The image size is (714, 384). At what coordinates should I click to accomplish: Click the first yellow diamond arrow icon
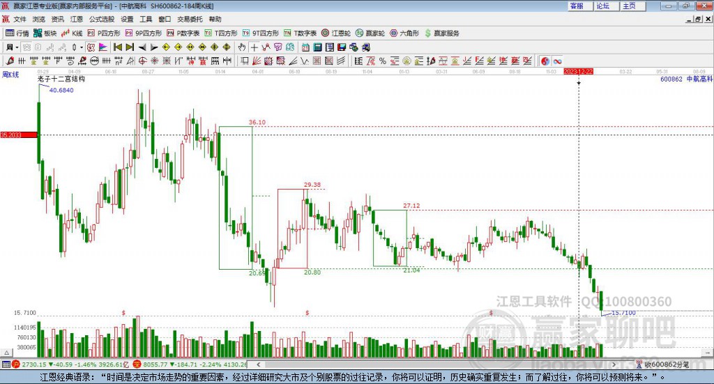(166, 47)
